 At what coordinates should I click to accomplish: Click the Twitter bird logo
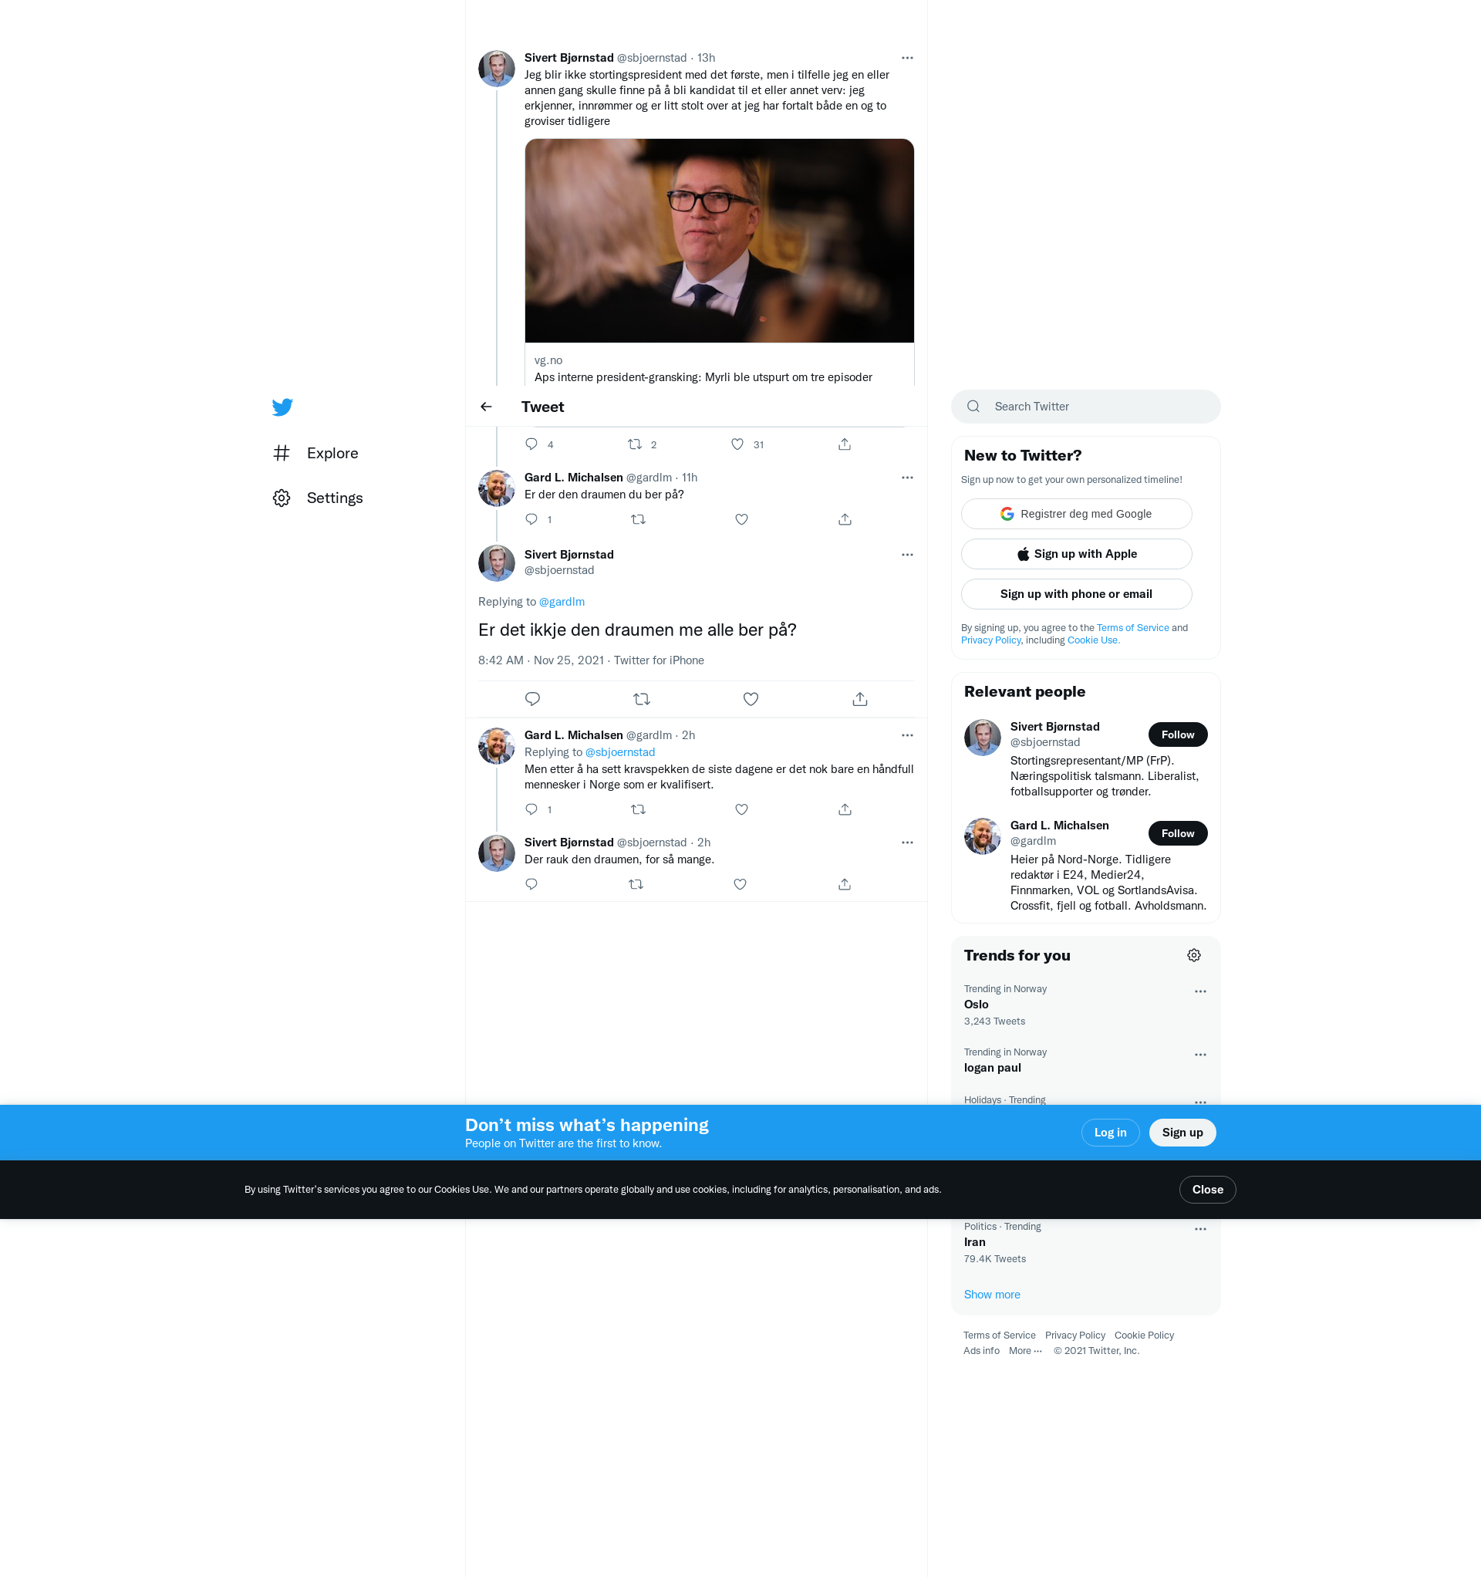[x=282, y=407]
